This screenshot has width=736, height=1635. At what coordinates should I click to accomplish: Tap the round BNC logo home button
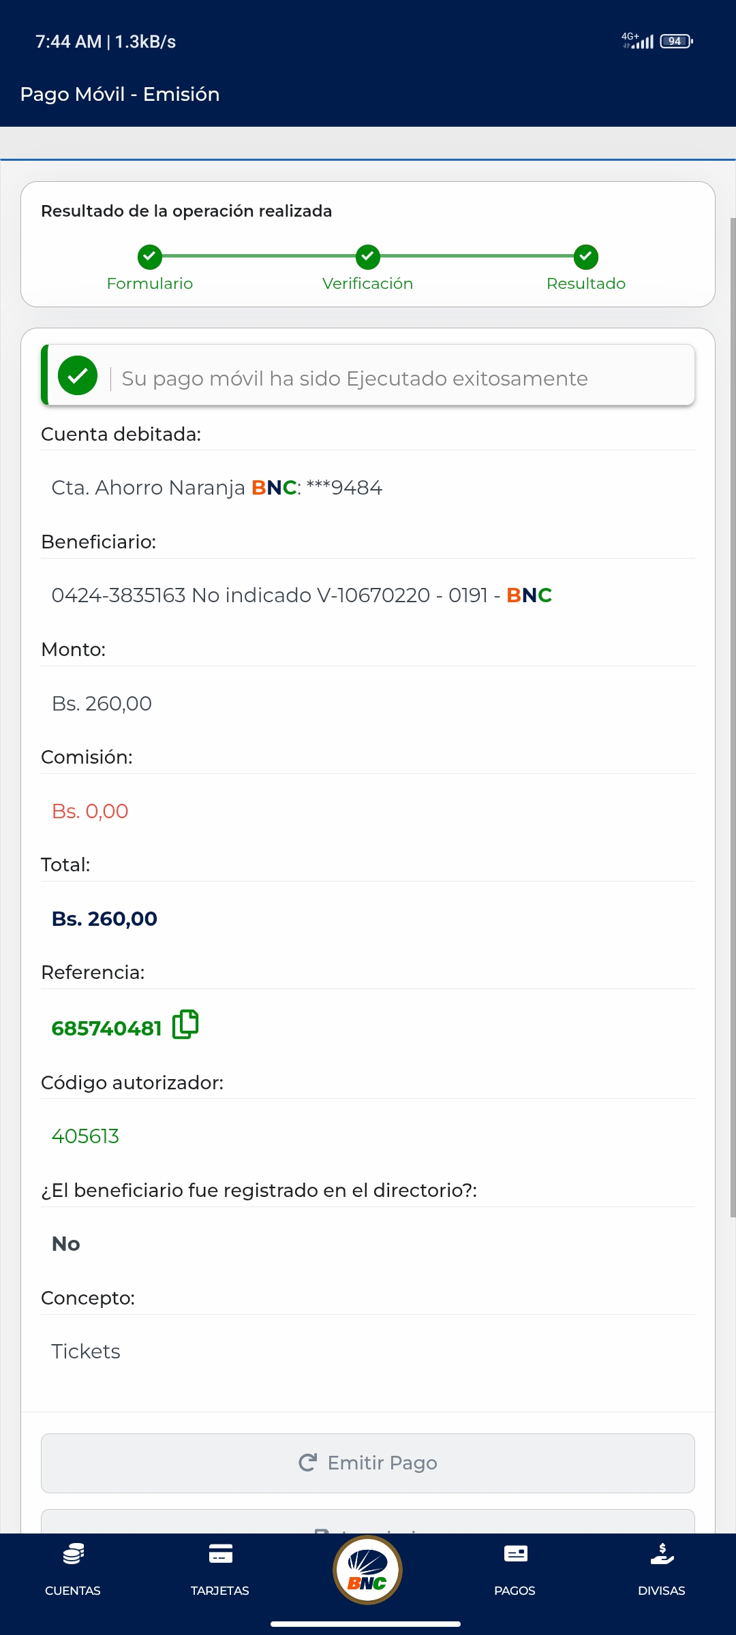coord(367,1570)
